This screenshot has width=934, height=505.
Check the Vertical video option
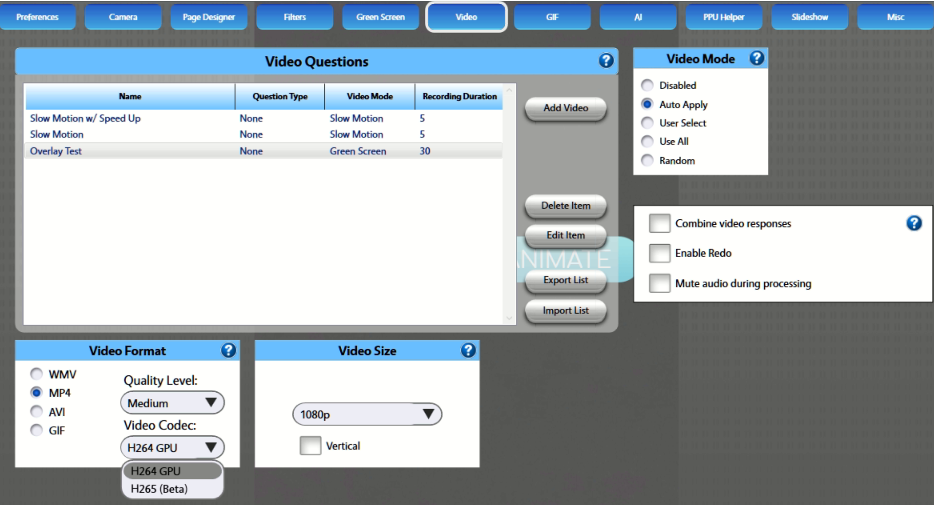(x=310, y=445)
